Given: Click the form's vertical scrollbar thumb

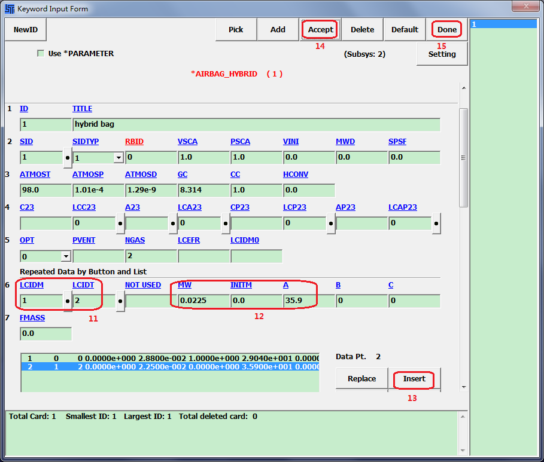Looking at the screenshot, I should pos(463,158).
